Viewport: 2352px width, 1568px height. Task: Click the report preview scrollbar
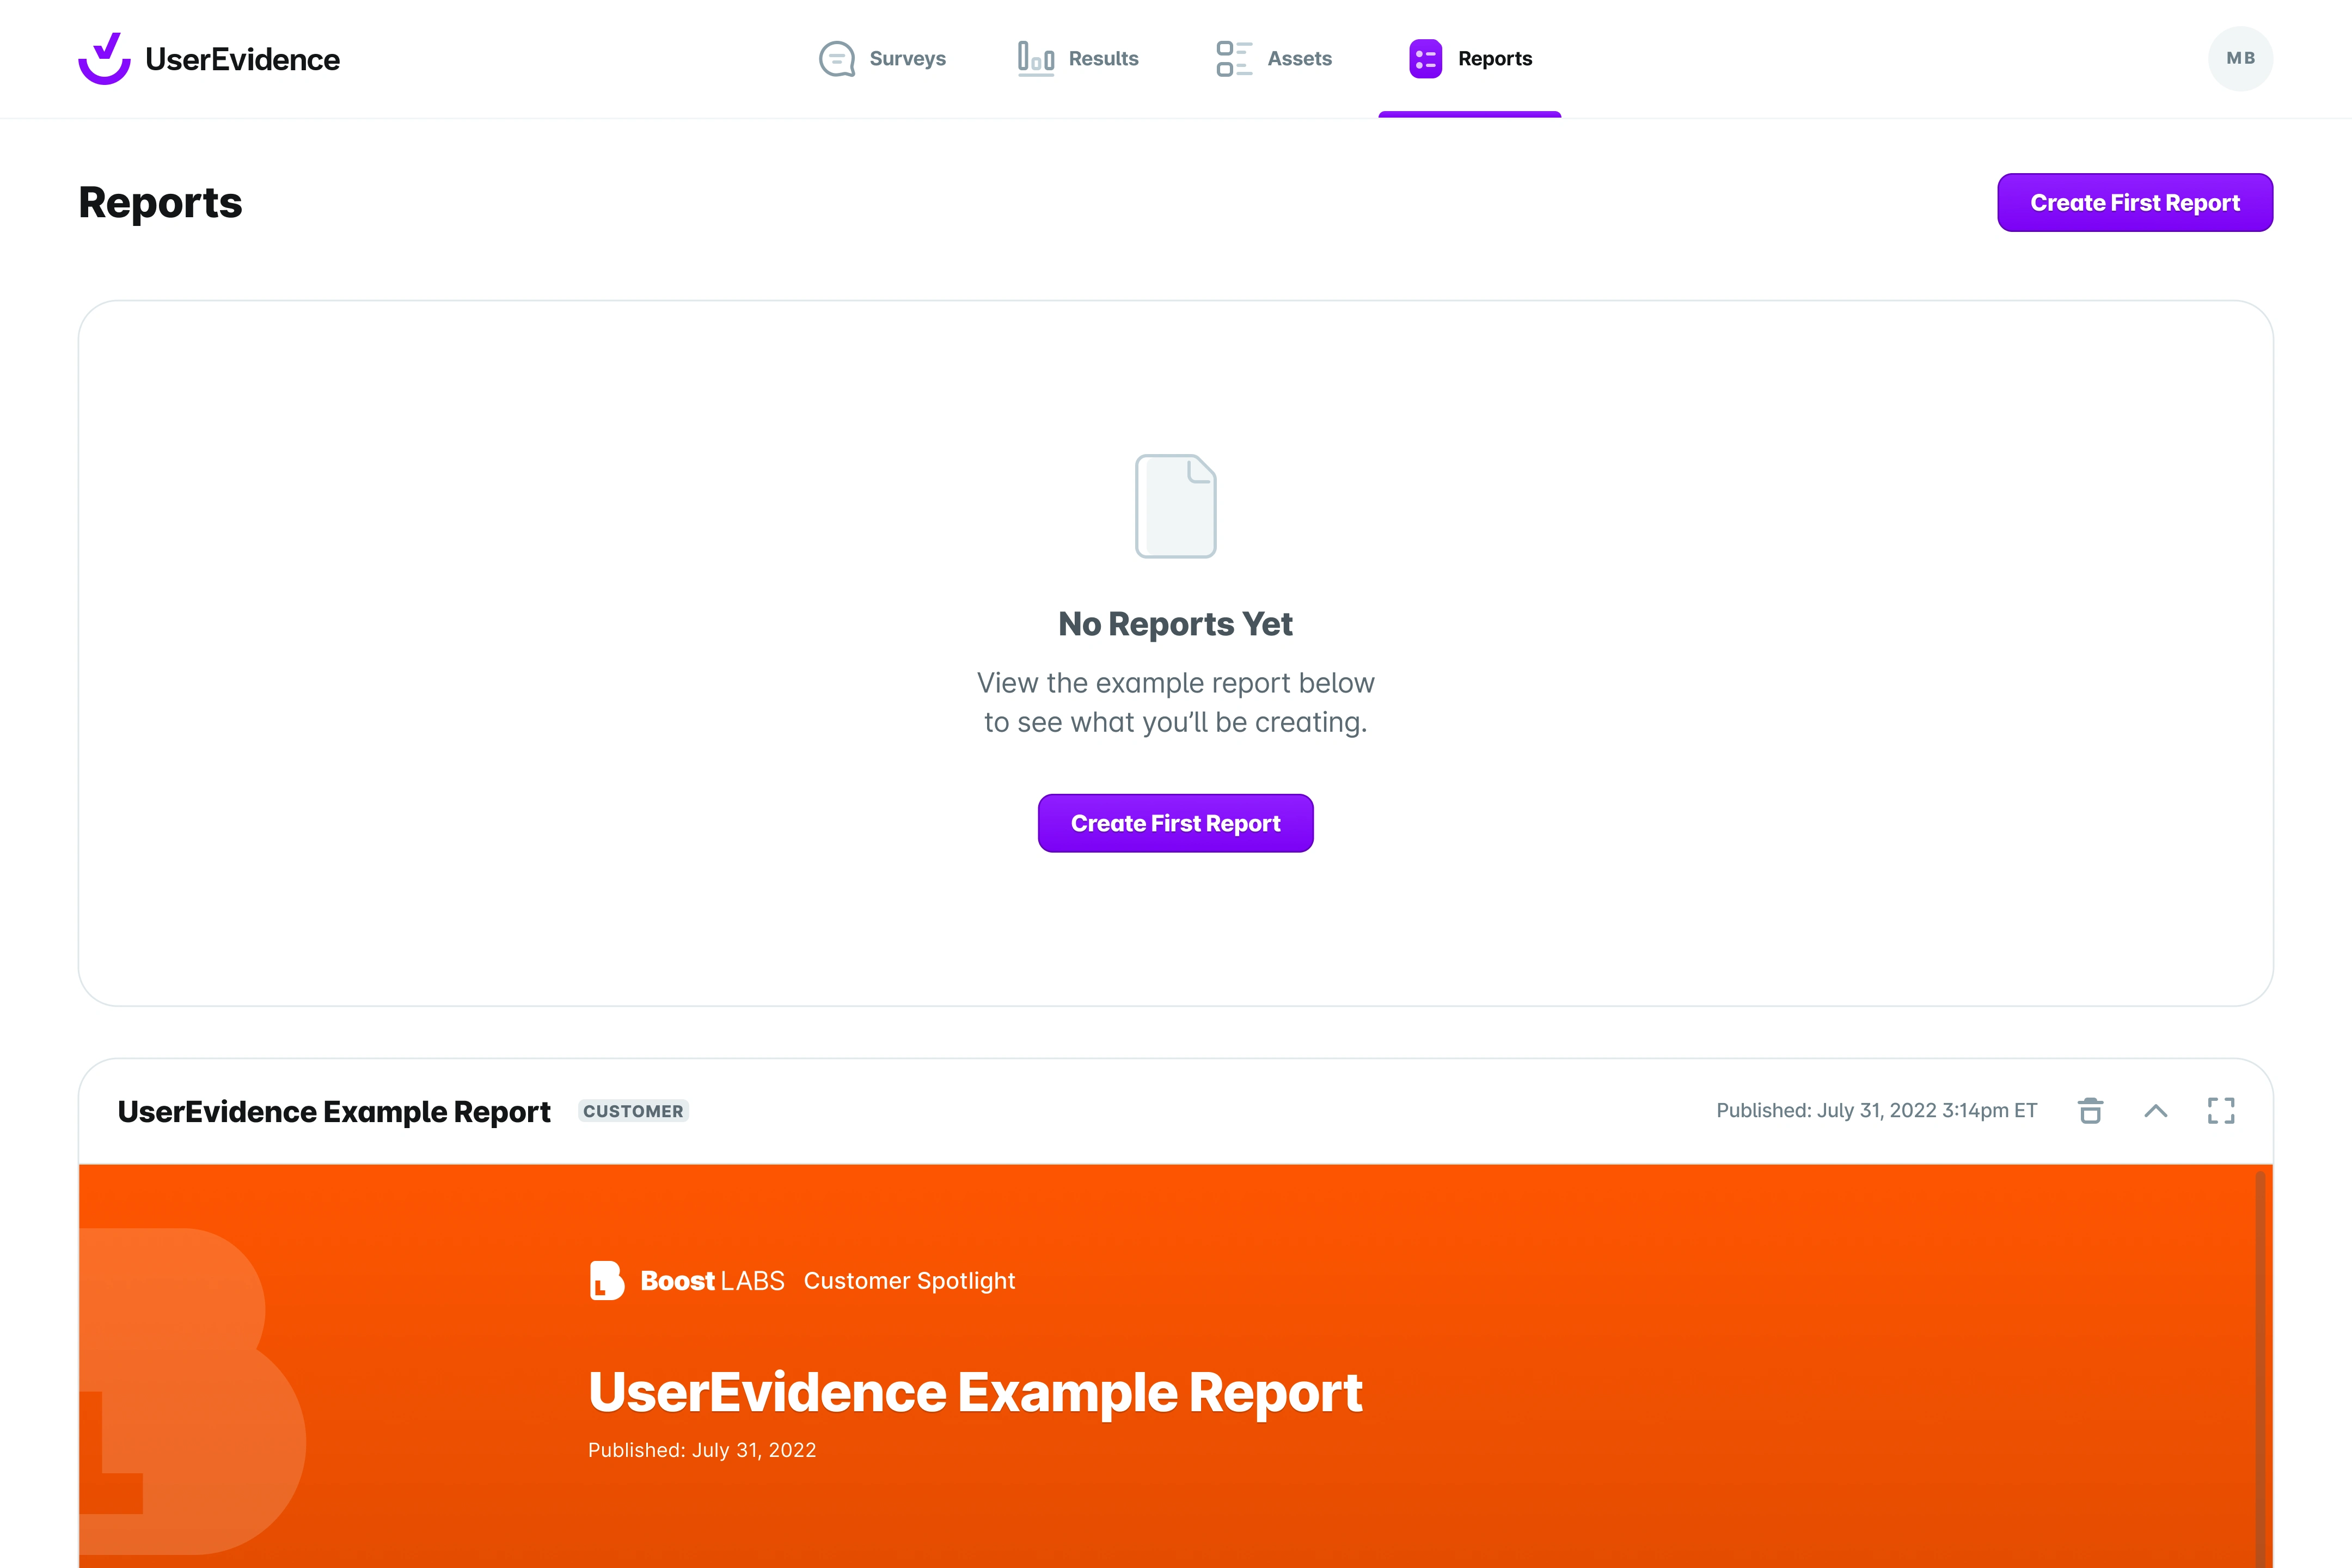pos(2260,1370)
